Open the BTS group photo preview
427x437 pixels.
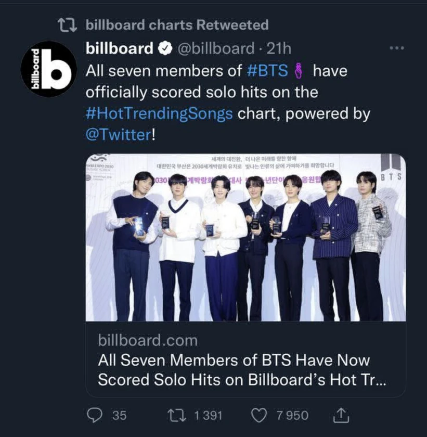[245, 237]
